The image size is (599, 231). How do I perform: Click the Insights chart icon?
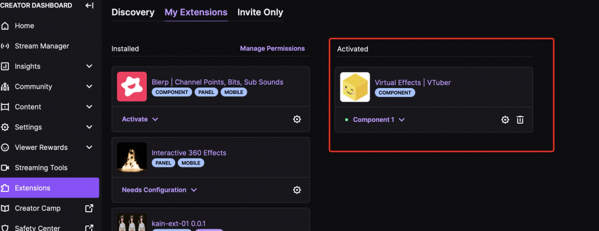click(5, 66)
